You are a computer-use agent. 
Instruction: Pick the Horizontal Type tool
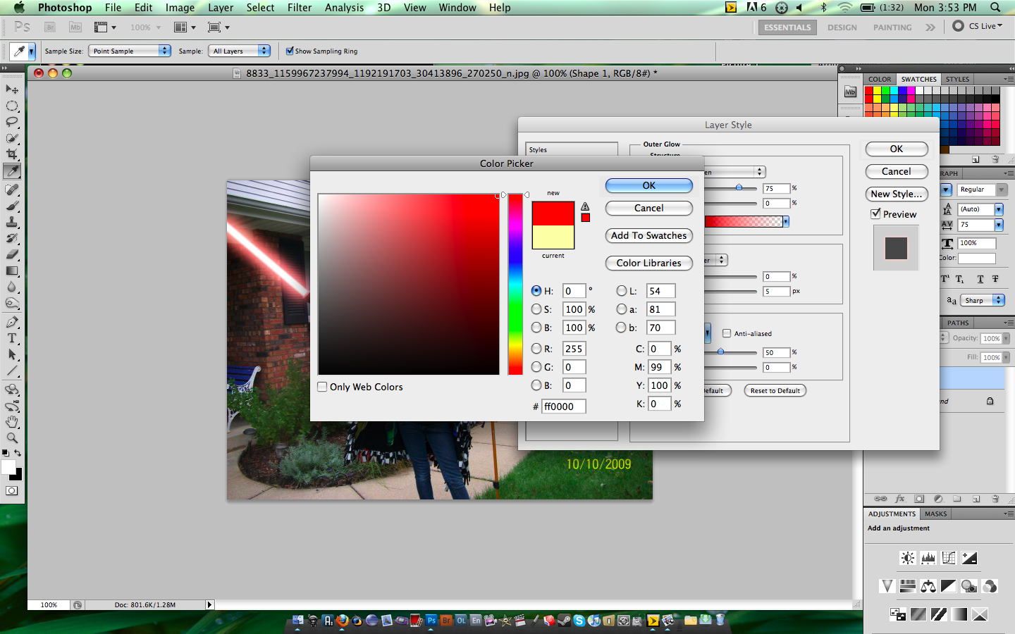click(12, 339)
